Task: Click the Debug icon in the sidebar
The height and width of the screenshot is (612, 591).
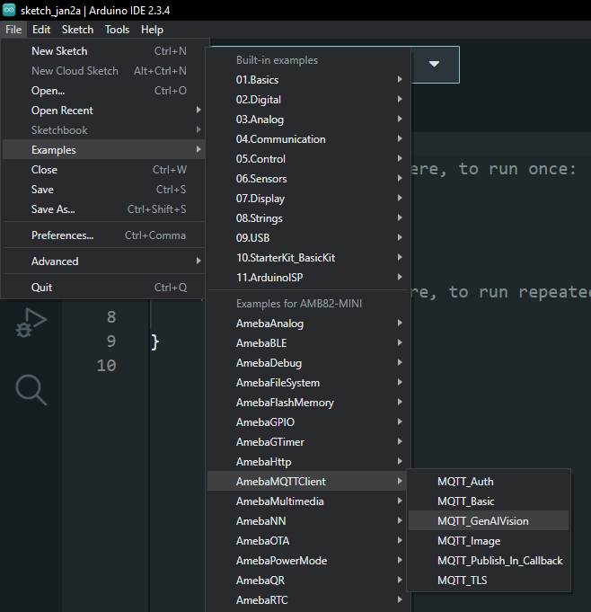Action: [x=30, y=323]
